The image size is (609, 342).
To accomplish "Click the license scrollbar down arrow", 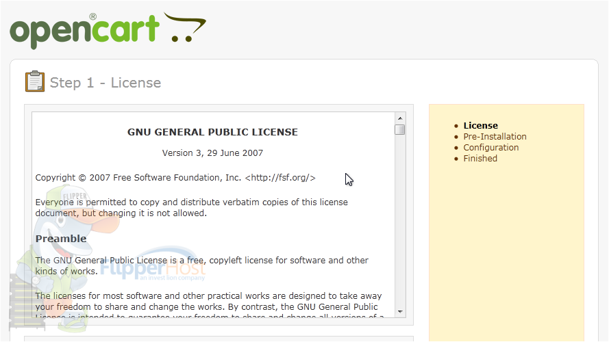I will tap(399, 312).
